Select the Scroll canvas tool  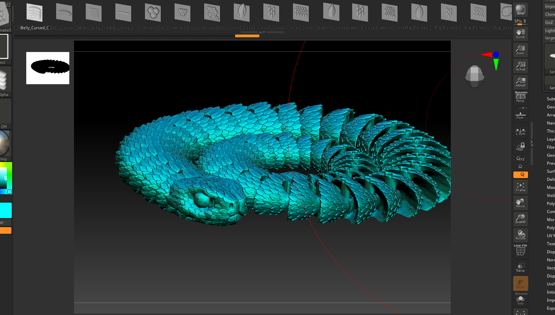pyautogui.click(x=520, y=34)
